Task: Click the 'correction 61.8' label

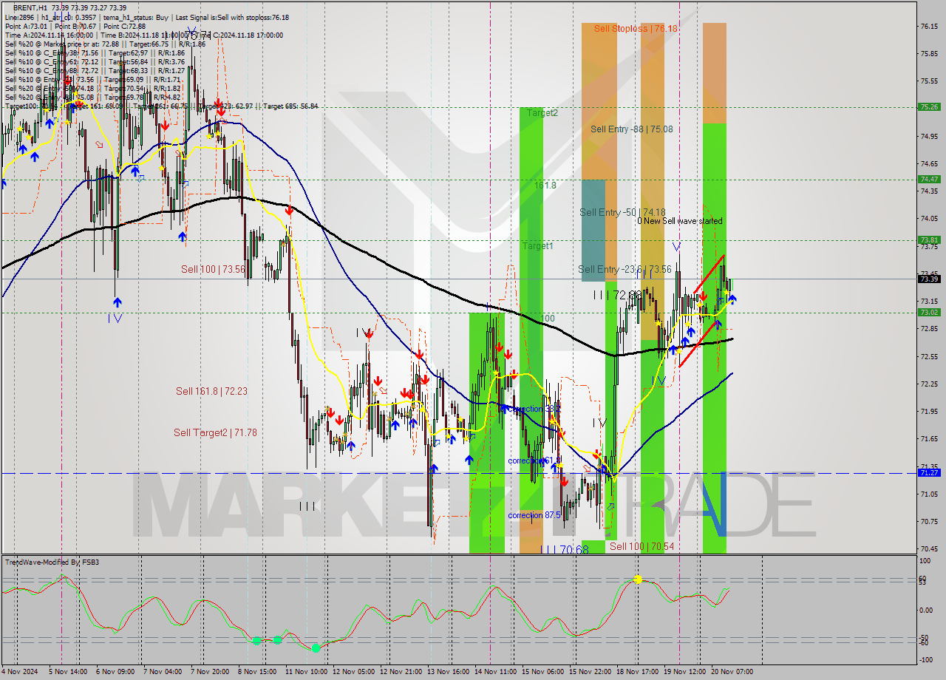Action: tap(535, 460)
